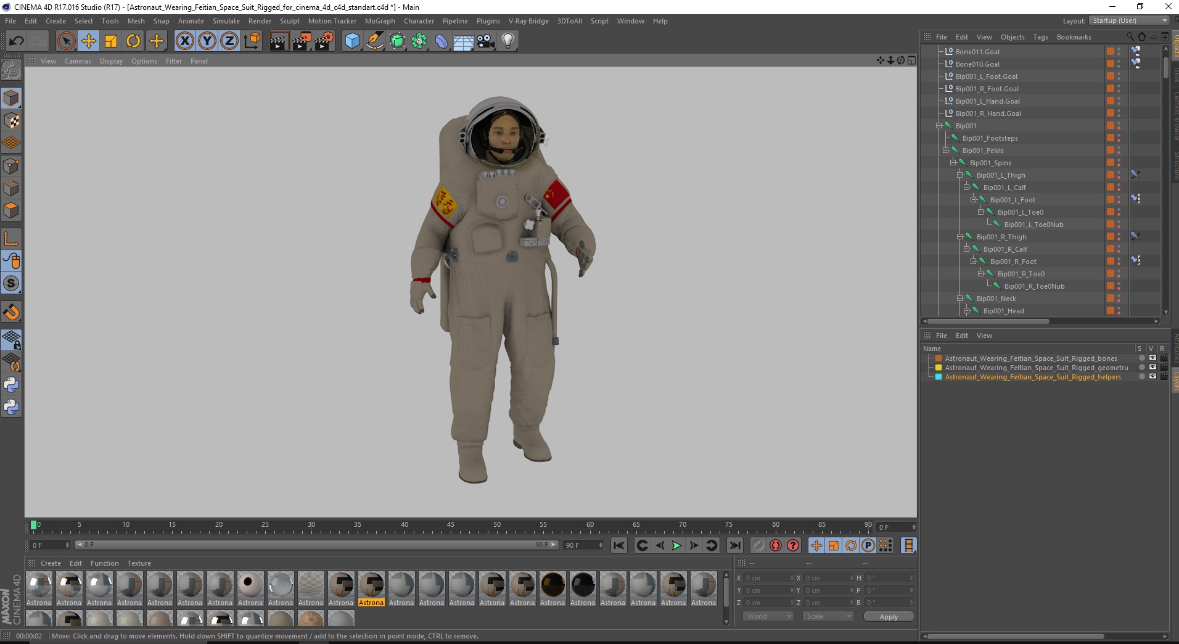Click orange layer square of Bone011.Goal
The height and width of the screenshot is (644, 1179).
pyautogui.click(x=1110, y=52)
